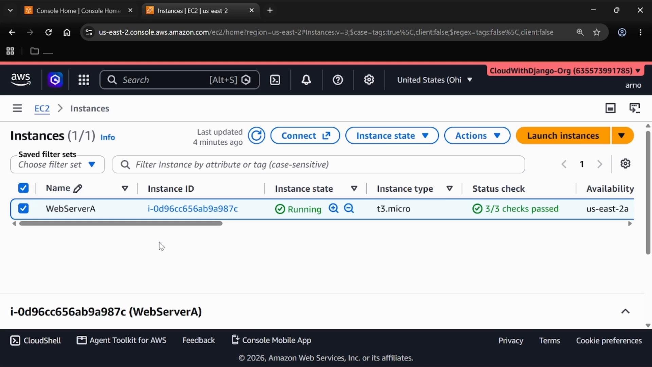
Task: Click the table horizontal scrollbar thumb
Action: point(121,224)
